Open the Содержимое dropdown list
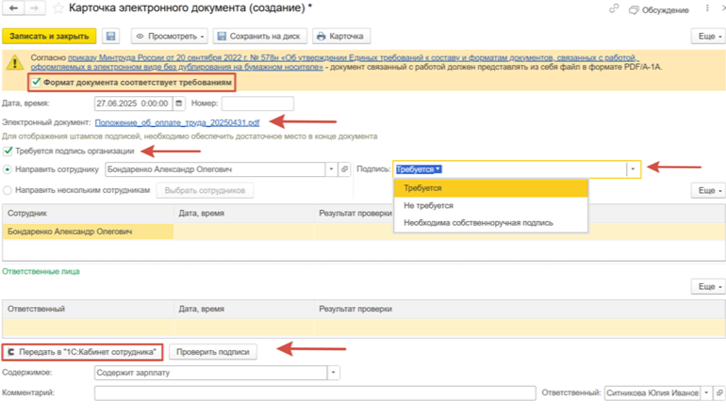Image resolution: width=726 pixels, height=415 pixels. point(333,373)
